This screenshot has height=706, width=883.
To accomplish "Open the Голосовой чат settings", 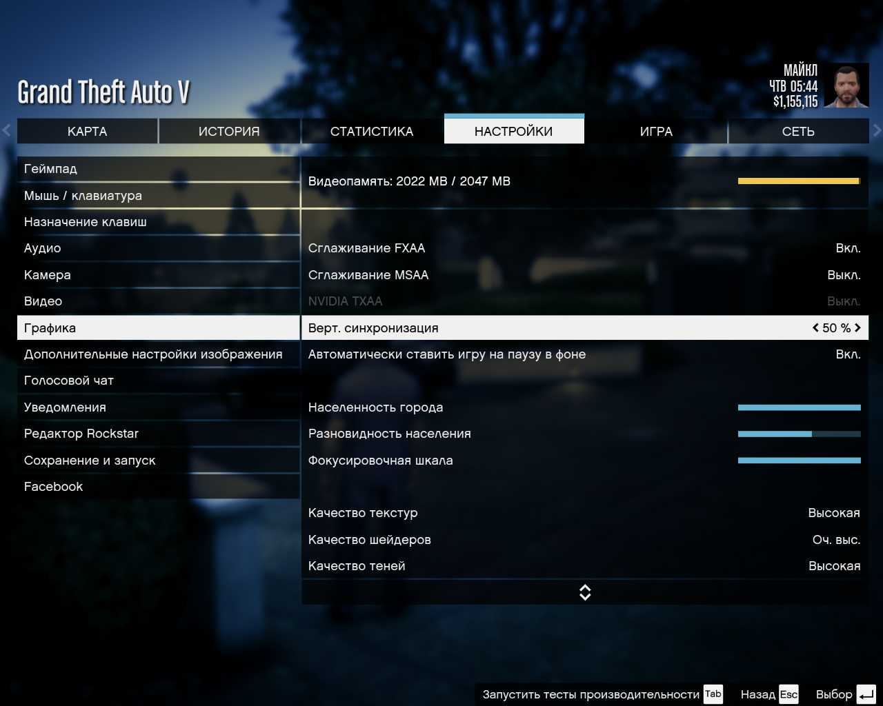I will [158, 381].
